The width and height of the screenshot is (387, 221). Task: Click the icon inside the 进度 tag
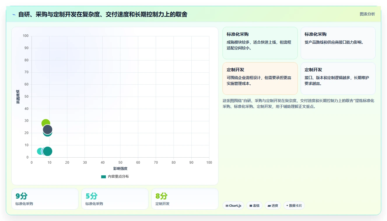click(x=269, y=206)
